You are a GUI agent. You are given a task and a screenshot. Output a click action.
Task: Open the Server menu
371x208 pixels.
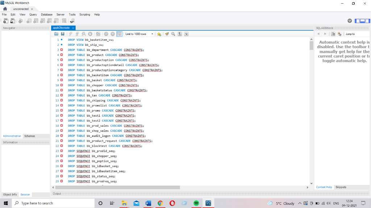coord(61,14)
